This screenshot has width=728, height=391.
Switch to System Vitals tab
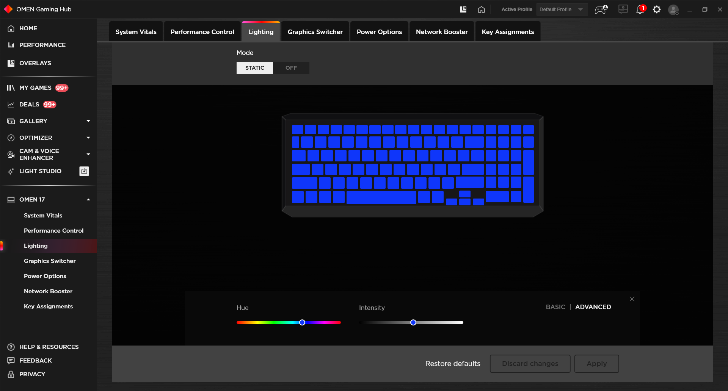pyautogui.click(x=136, y=32)
